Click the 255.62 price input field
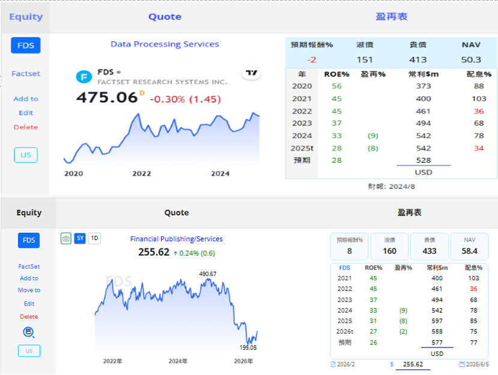 click(413, 365)
